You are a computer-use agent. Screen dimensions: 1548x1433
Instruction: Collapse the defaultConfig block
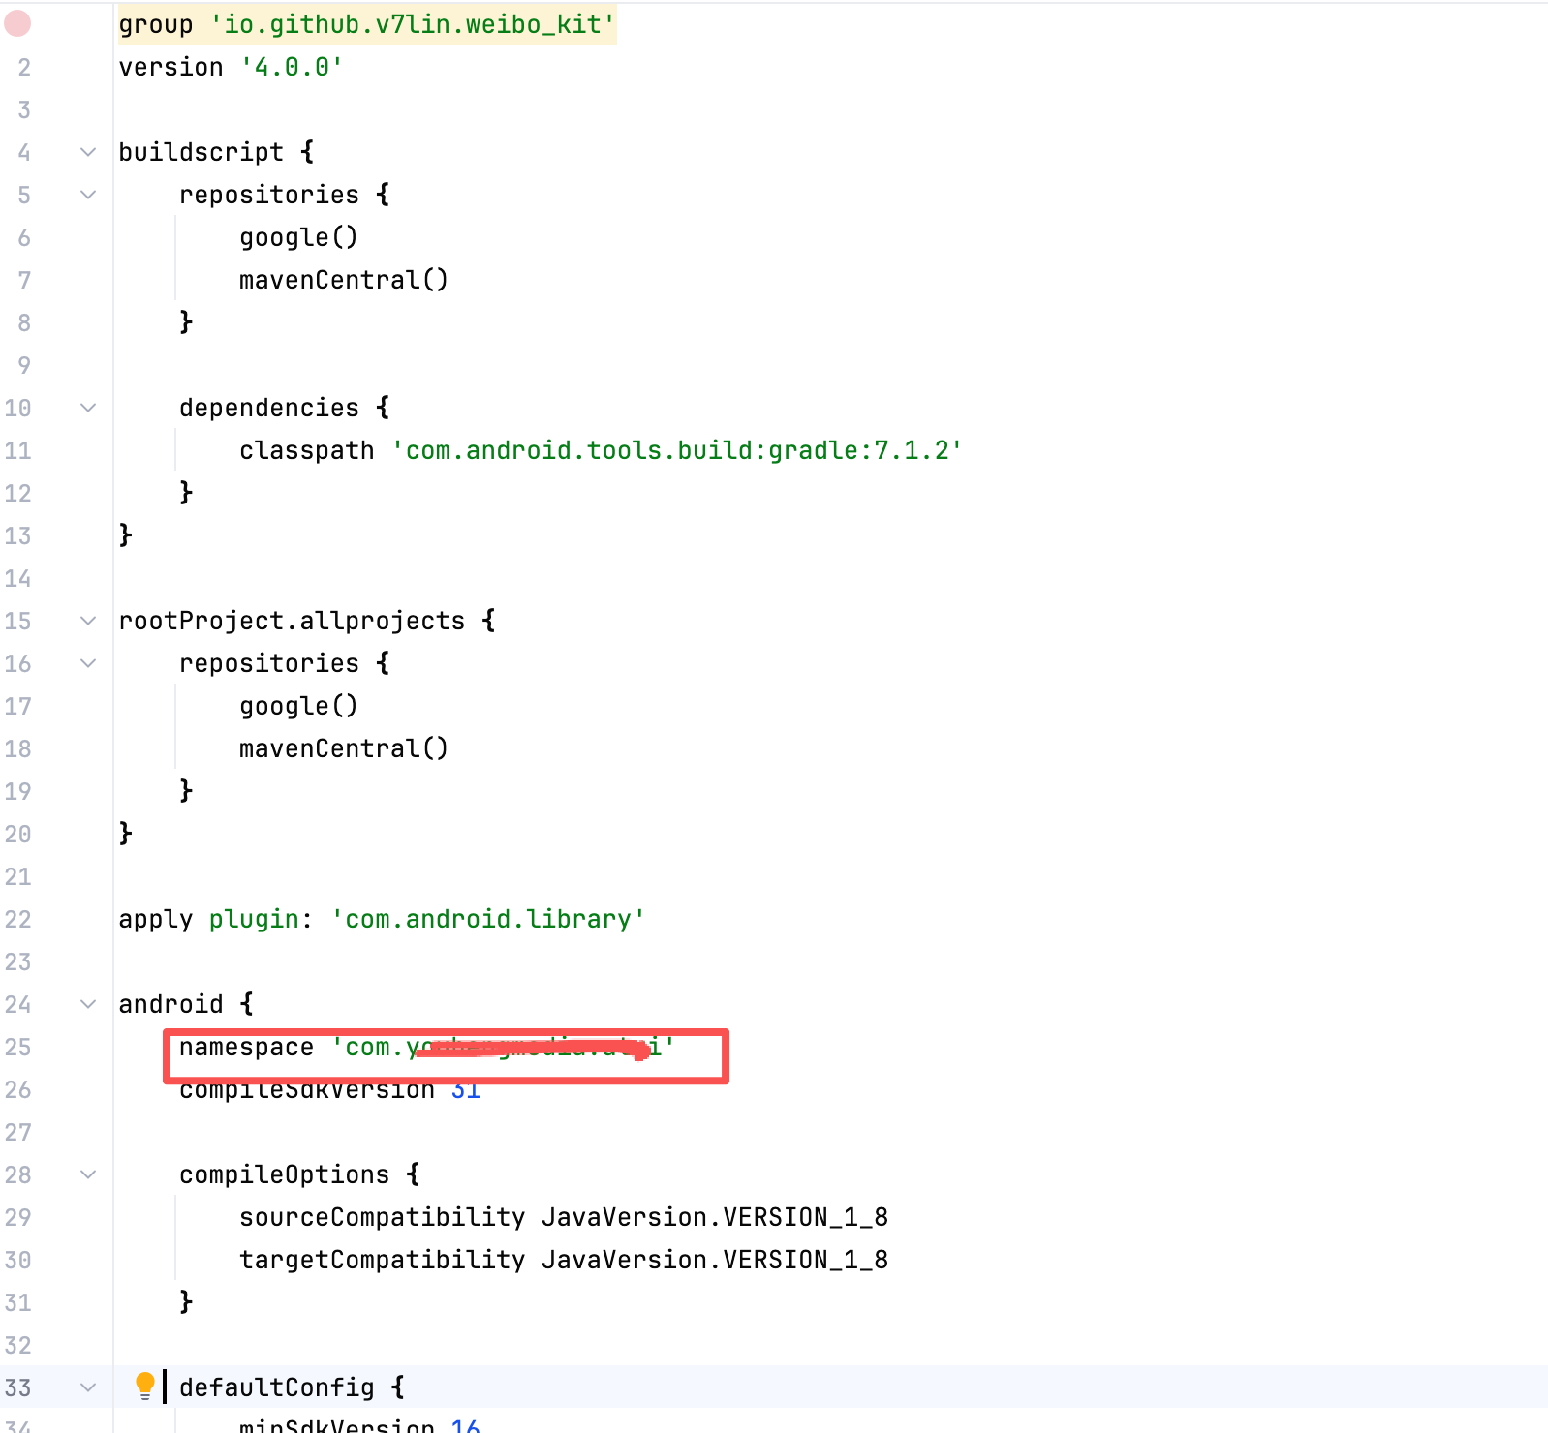(x=88, y=1387)
